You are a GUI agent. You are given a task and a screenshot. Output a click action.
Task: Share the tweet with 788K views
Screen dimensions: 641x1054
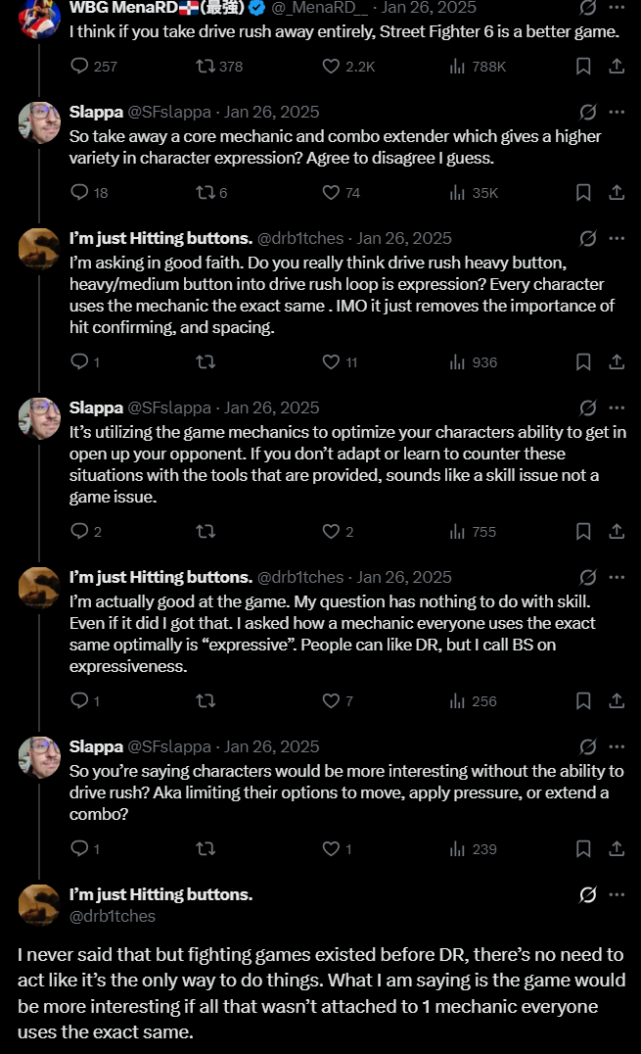(617, 66)
